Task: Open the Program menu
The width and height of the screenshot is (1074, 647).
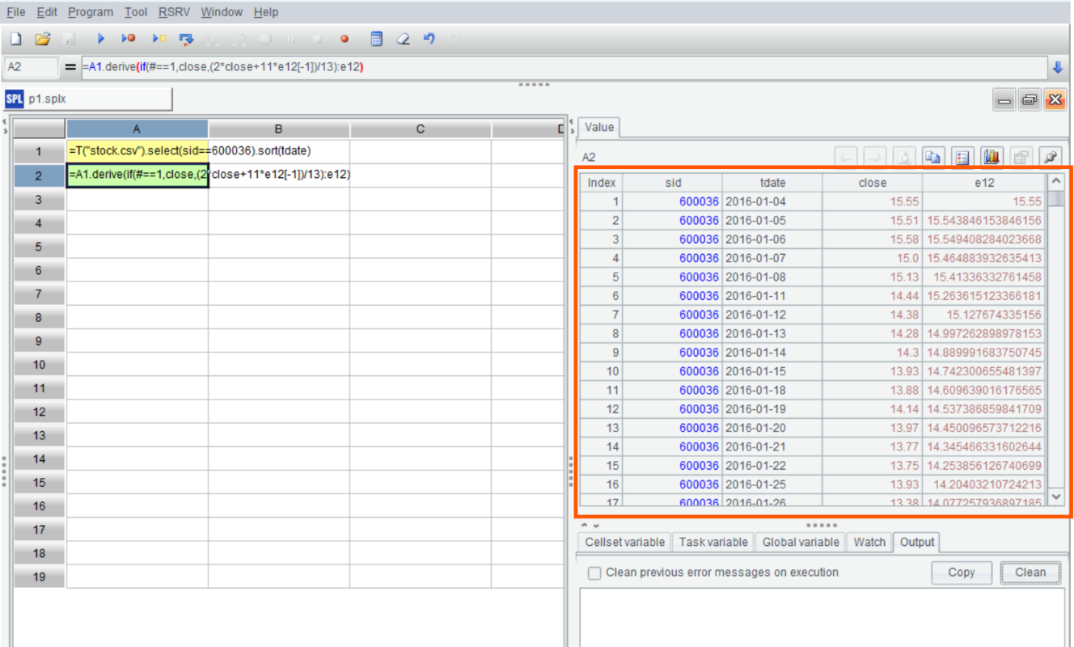Action: pyautogui.click(x=91, y=12)
